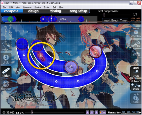Select the last timeline circle after Break
Viewport: 142px width, 115px height.
point(81,19)
